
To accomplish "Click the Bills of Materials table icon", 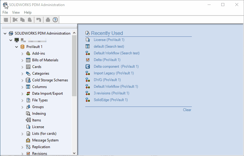I will [28, 60].
